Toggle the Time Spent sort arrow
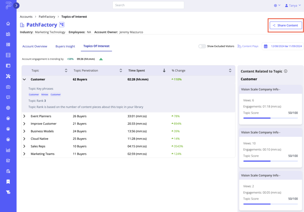 click(x=164, y=70)
